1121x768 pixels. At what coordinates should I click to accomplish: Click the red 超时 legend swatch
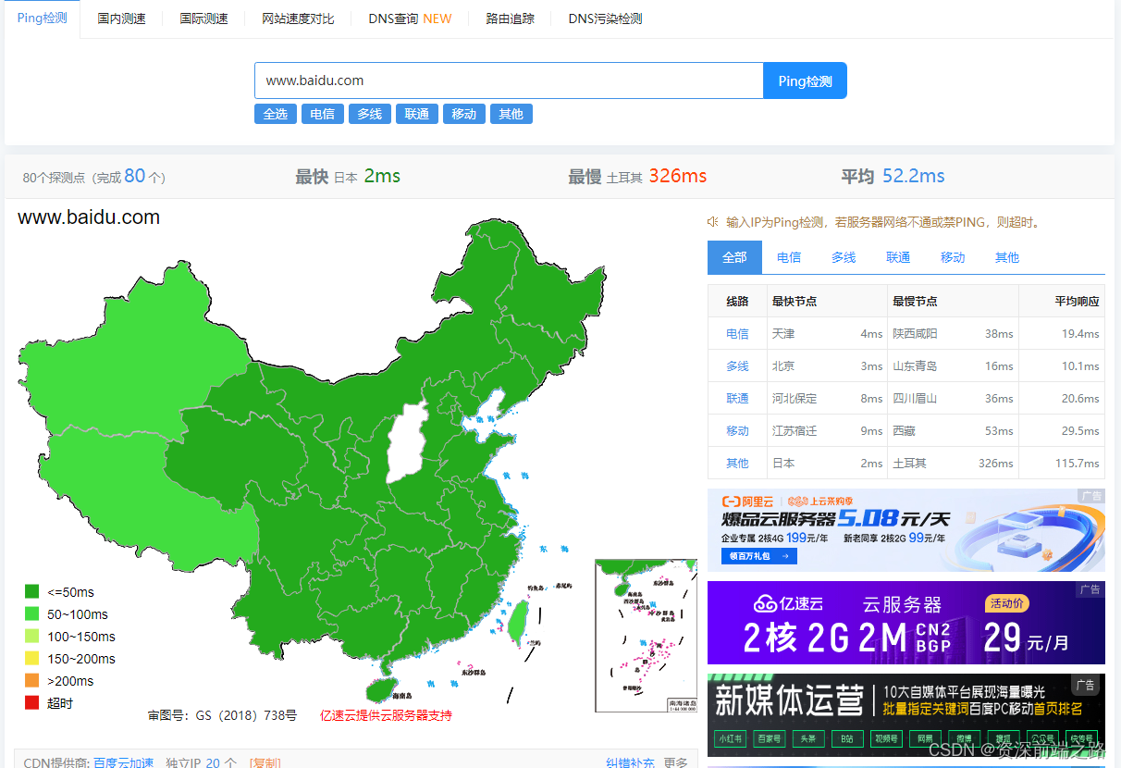31,702
